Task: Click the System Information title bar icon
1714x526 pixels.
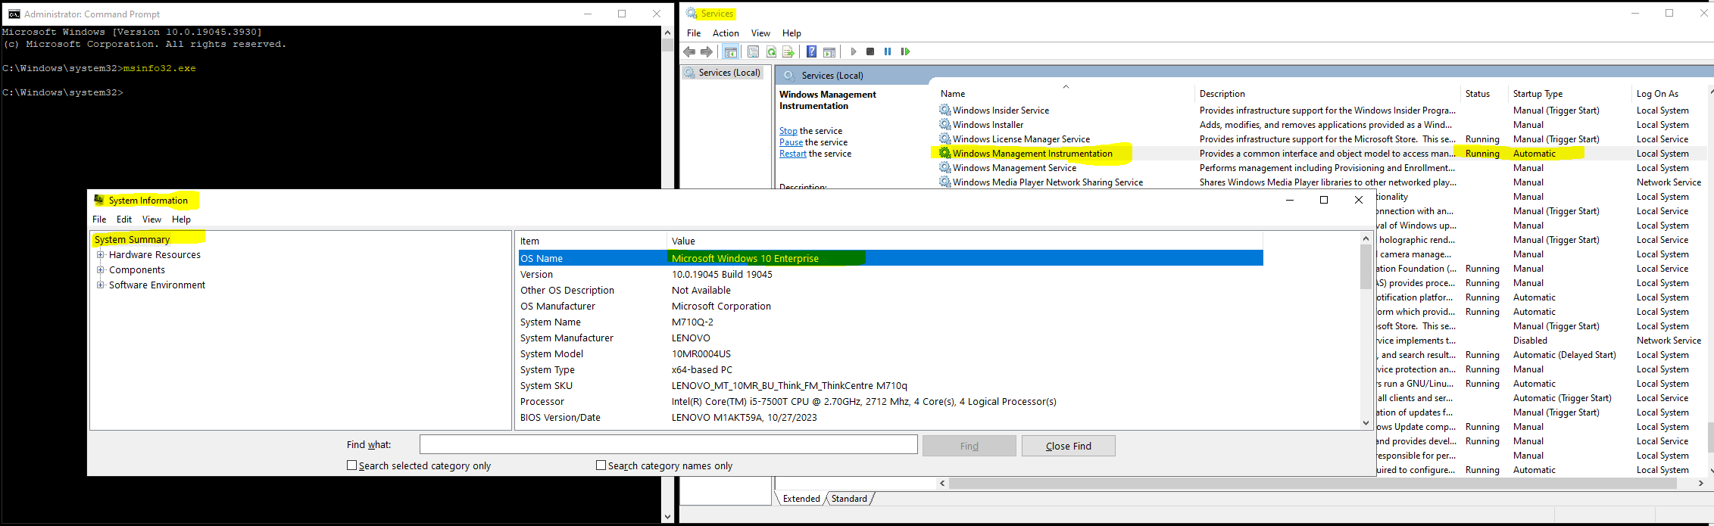Action: [x=99, y=201]
